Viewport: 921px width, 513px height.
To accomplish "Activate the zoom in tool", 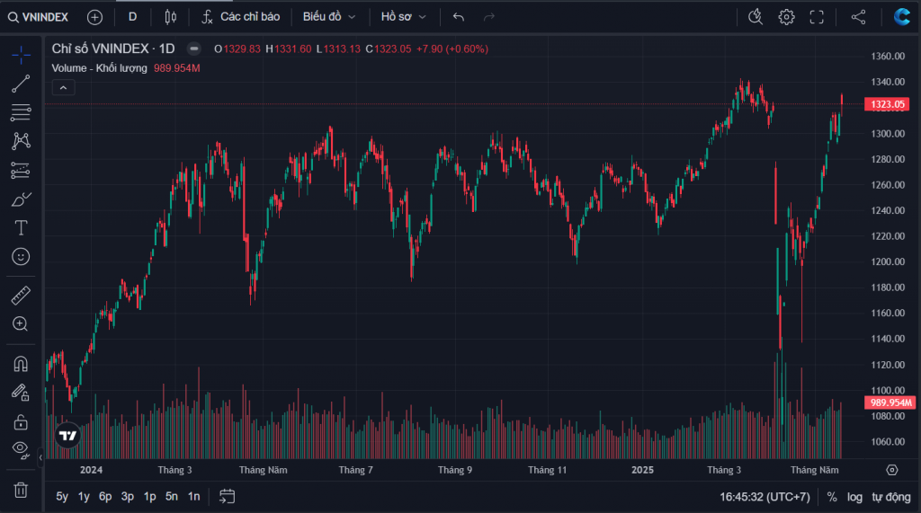I will pyautogui.click(x=21, y=324).
